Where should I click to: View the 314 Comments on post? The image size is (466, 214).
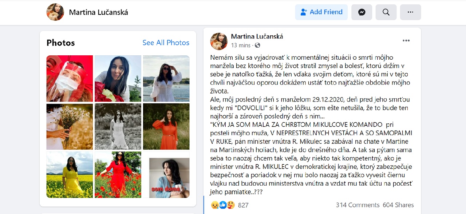point(358,205)
